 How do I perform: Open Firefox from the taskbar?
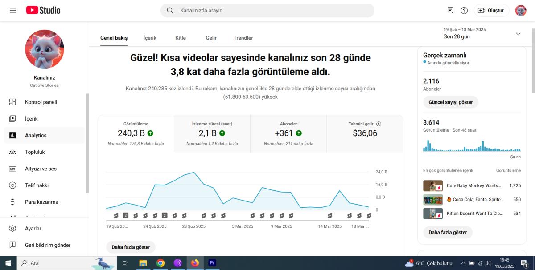pos(195,263)
